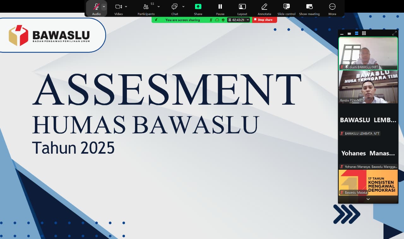Click the Show meeting icon
404x239 pixels.
point(309,7)
